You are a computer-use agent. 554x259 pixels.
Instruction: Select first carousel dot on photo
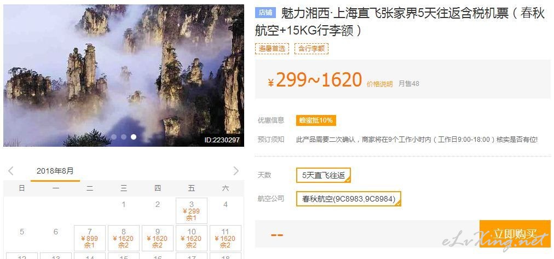[114, 137]
